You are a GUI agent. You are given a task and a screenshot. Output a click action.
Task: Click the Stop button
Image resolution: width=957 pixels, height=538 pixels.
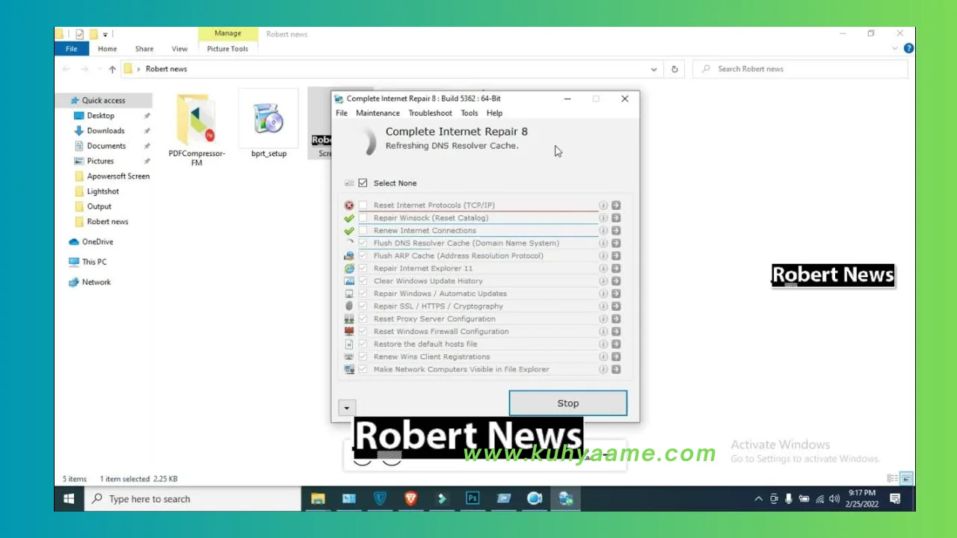click(568, 403)
